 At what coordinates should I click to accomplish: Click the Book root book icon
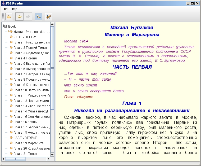click(x=5, y=26)
